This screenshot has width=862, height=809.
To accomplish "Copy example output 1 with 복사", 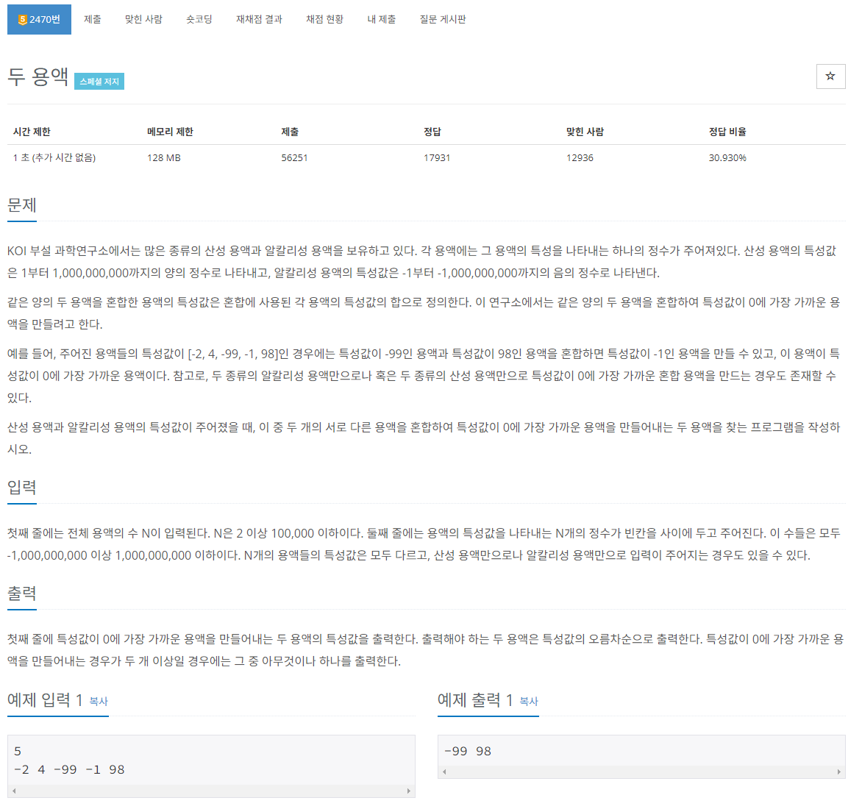I will [528, 702].
